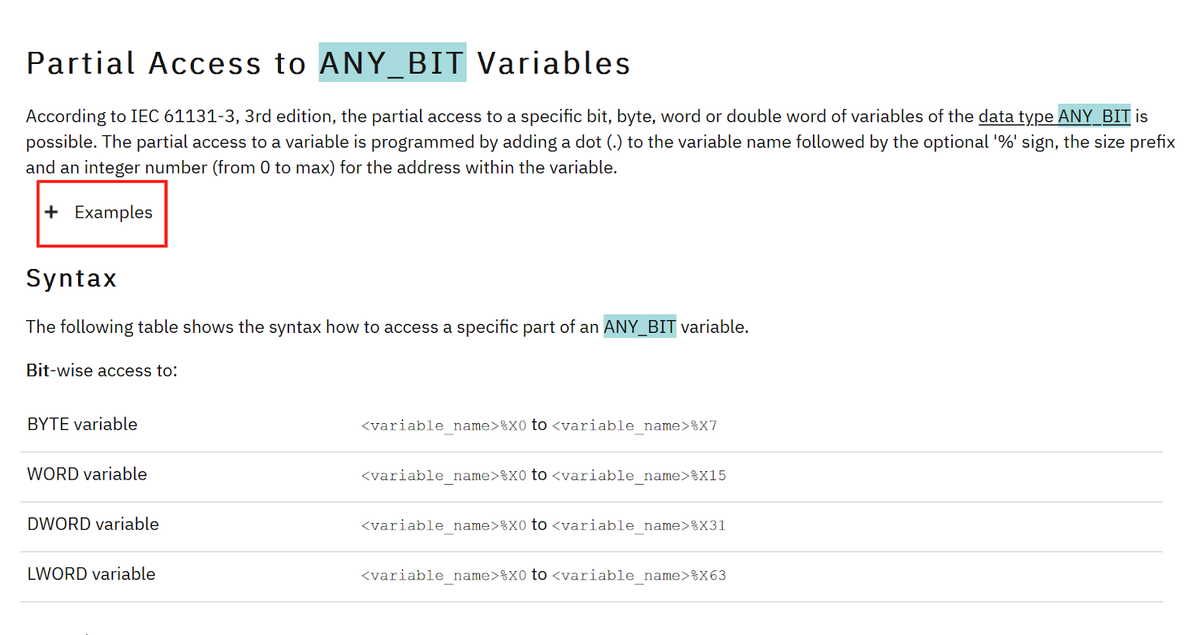Screen dimensions: 1202x635
Task: Open the Examples expander label
Action: pyautogui.click(x=113, y=213)
